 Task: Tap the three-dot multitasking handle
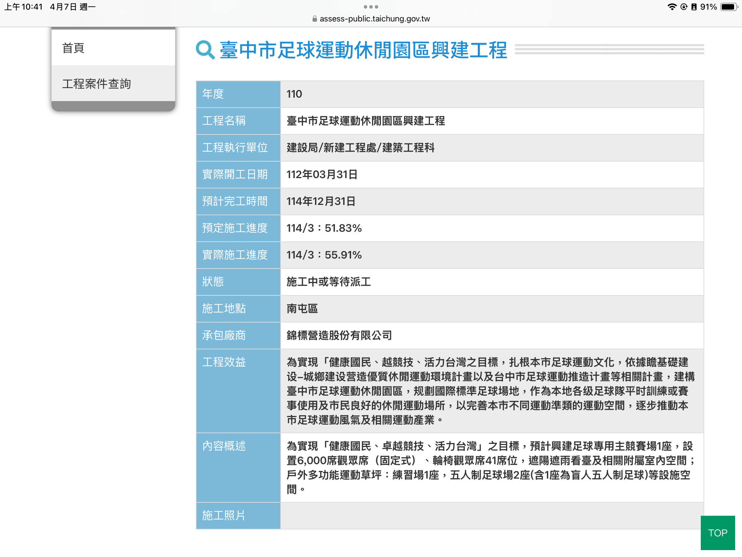tap(371, 7)
